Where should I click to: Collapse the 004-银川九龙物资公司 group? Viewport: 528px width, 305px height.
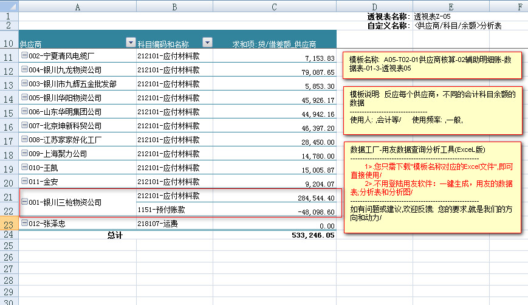coord(24,70)
